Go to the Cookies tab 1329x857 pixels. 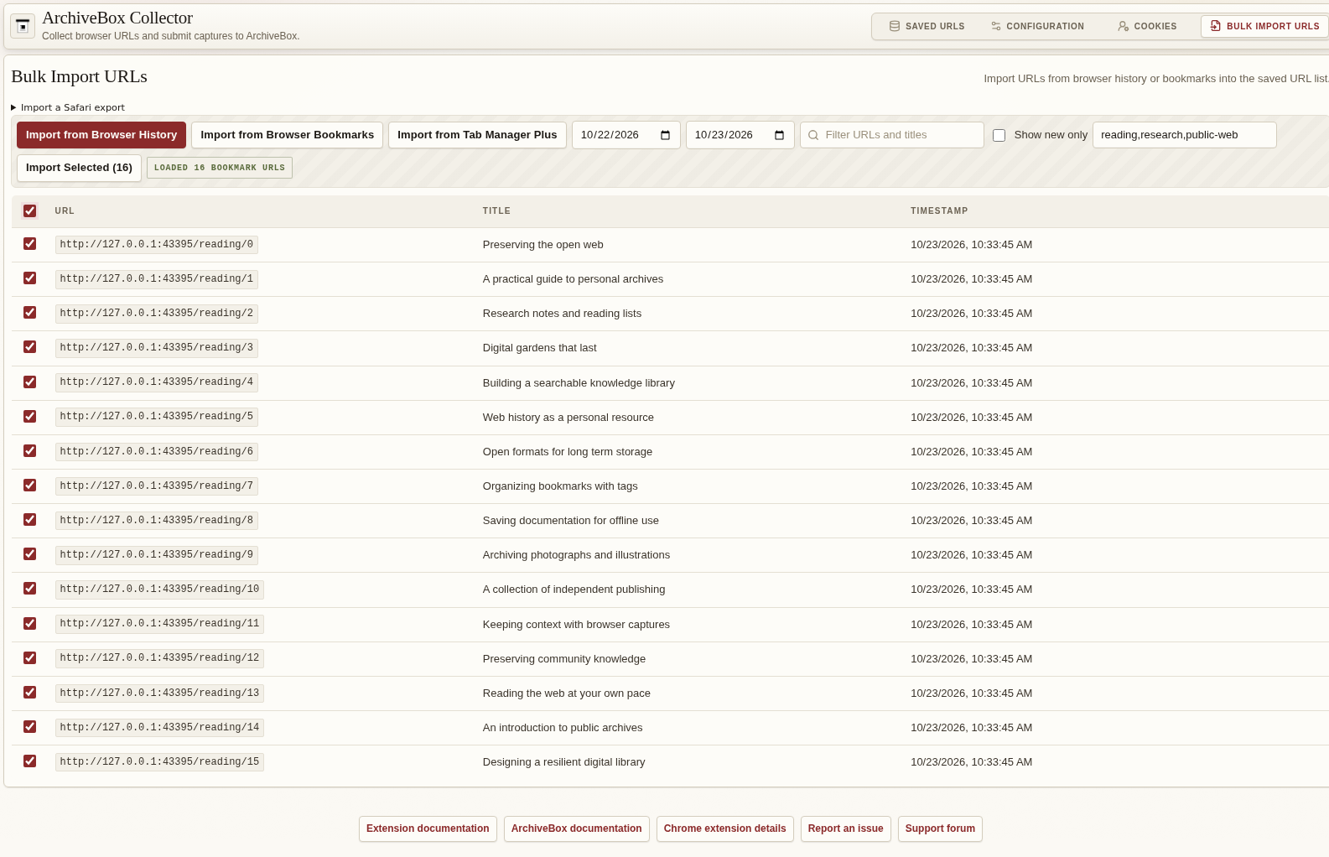pos(1147,26)
